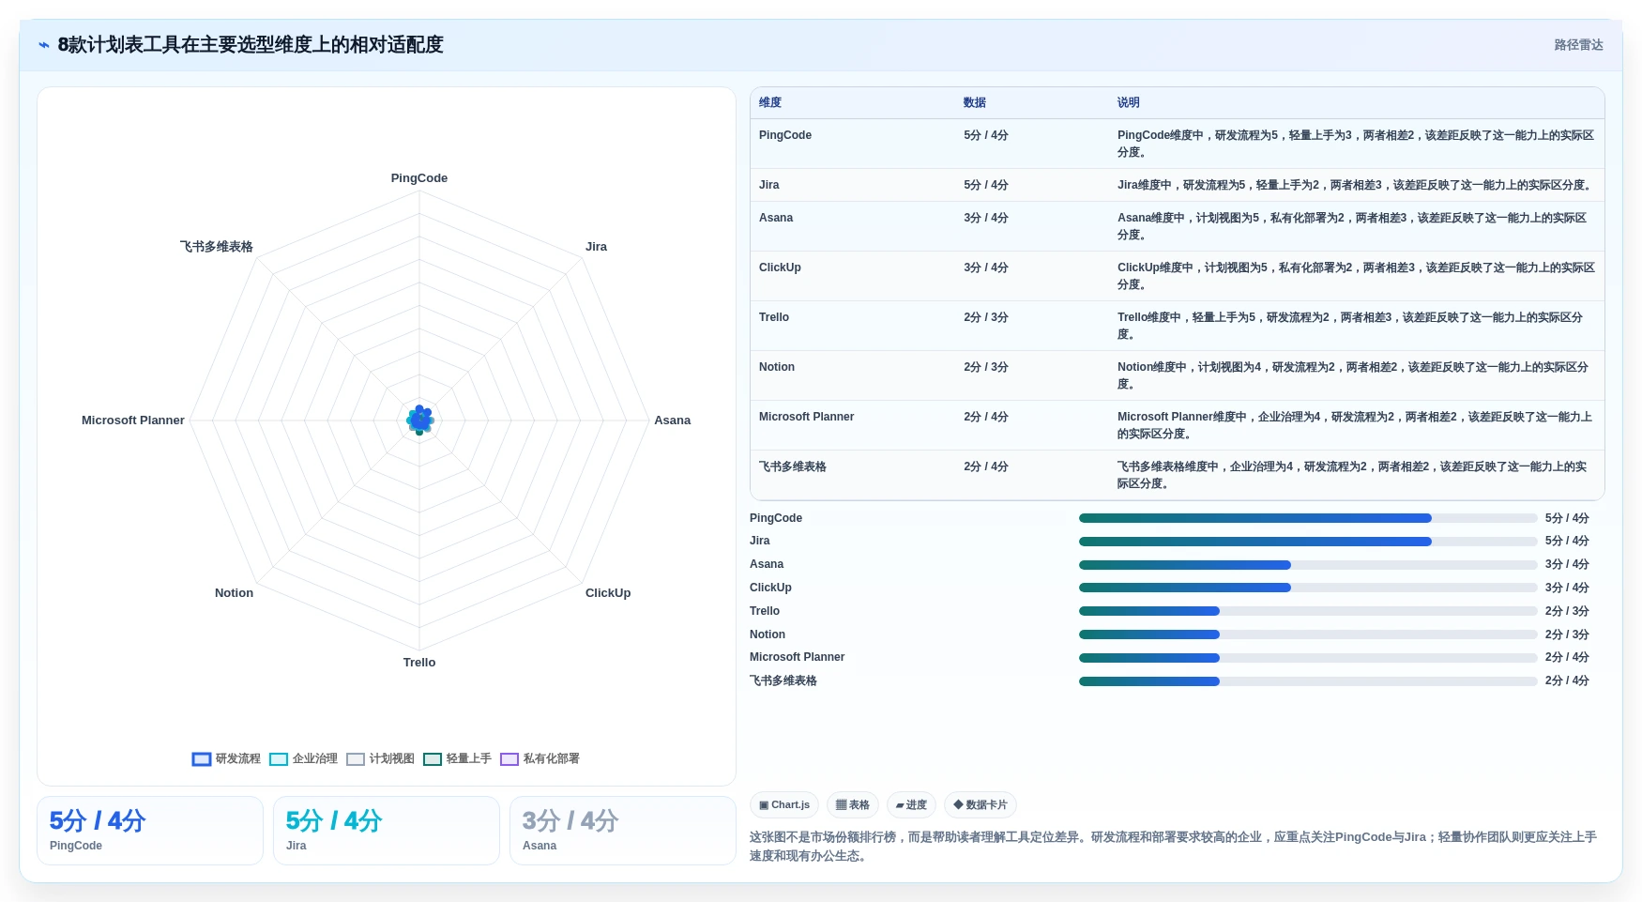1642x902 pixels.
Task: Select the 说明 column header
Action: [1129, 103]
